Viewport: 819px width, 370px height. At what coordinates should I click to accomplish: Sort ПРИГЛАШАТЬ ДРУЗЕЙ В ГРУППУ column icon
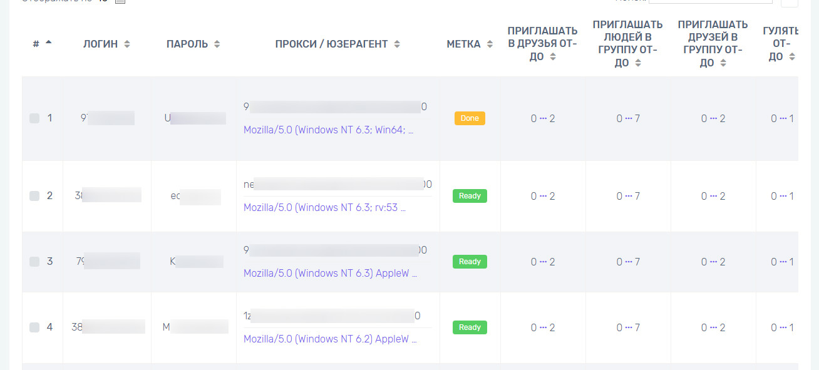click(x=723, y=63)
